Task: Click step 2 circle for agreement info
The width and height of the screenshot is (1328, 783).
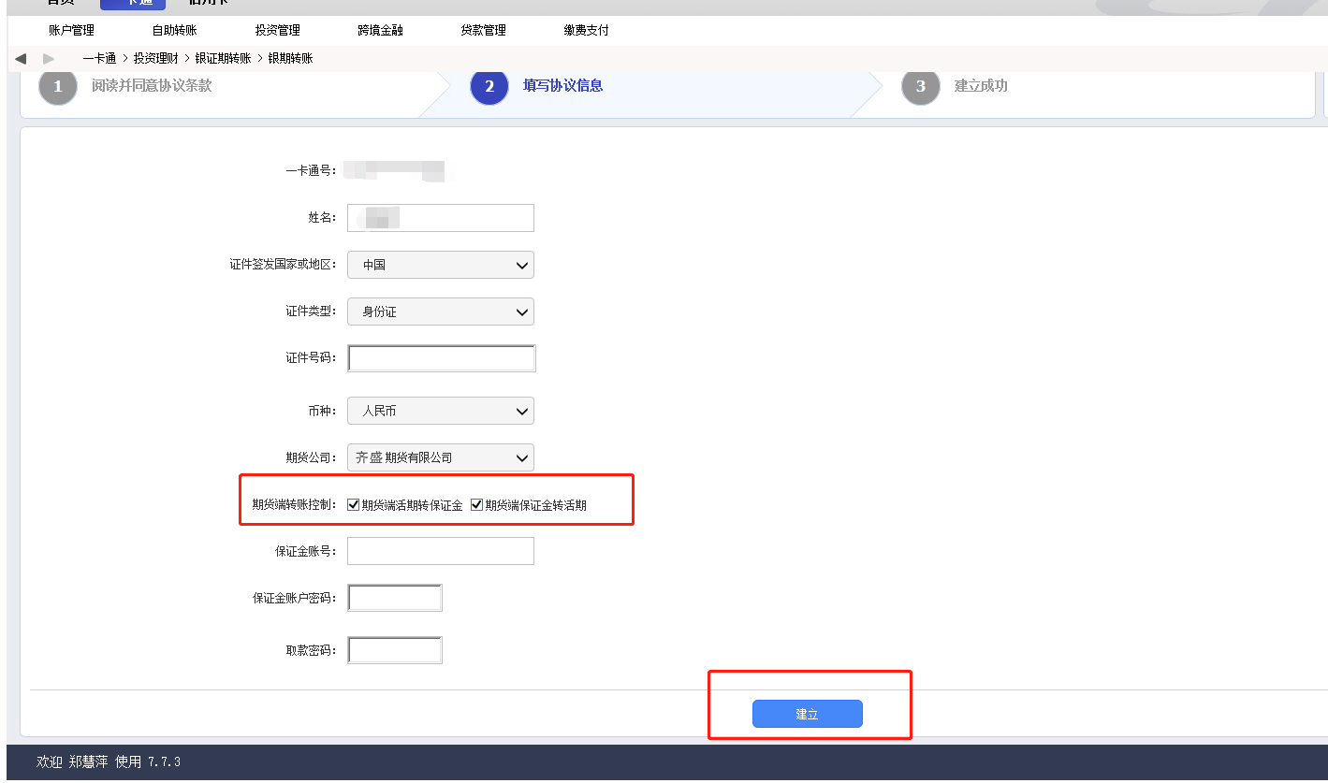Action: point(489,86)
